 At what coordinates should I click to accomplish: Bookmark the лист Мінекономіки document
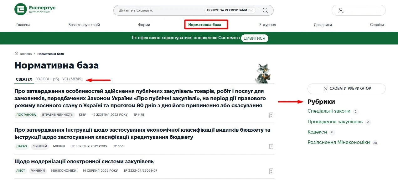click(271, 171)
